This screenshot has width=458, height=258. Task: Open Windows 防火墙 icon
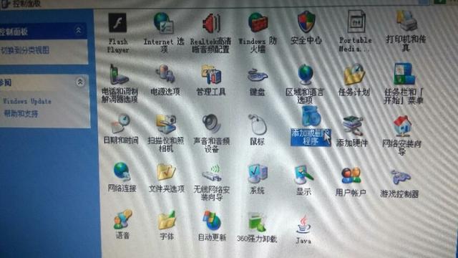coord(258,23)
